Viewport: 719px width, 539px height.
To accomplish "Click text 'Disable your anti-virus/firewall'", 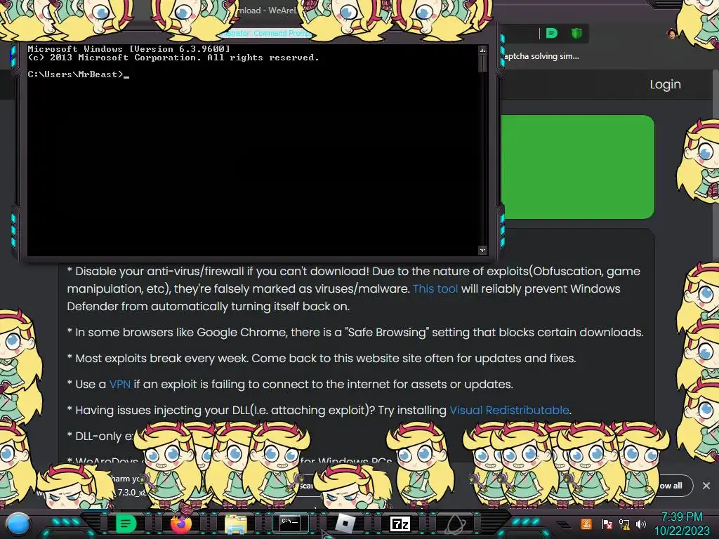I will click(x=159, y=271).
